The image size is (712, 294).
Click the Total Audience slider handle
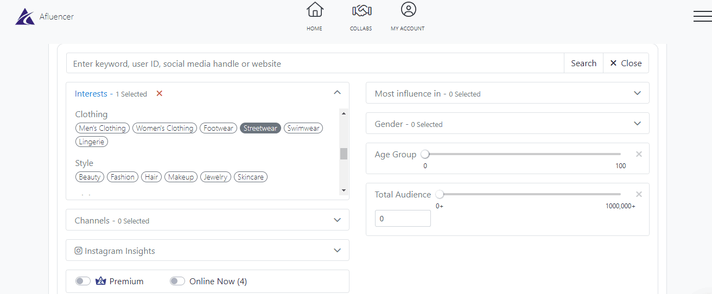[440, 194]
